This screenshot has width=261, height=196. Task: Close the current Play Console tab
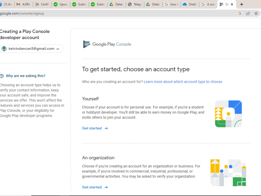232,4
